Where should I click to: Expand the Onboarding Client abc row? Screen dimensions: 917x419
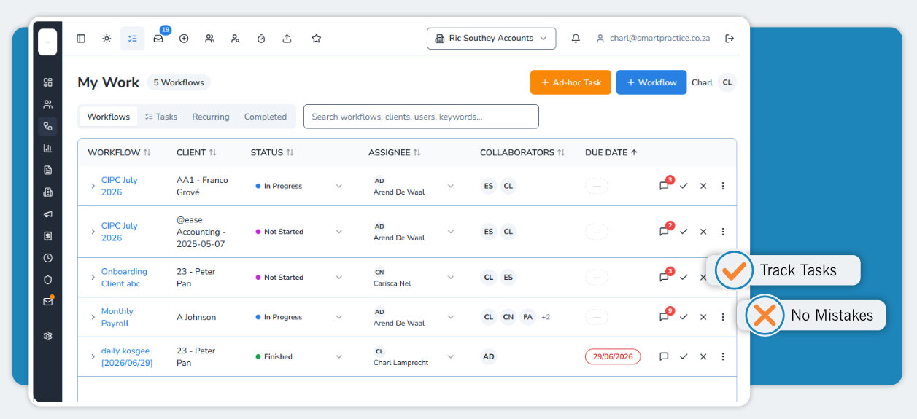93,278
